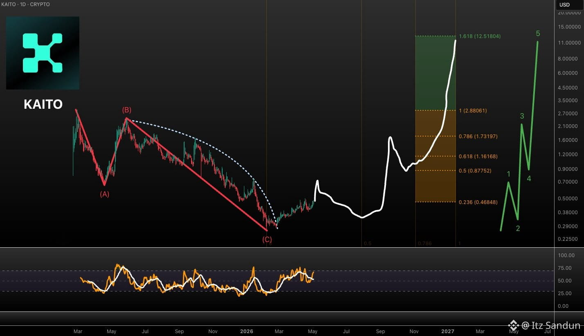Click the KAITO · 1D · CRYPTO chart title
The width and height of the screenshot is (584, 336).
coord(25,4)
